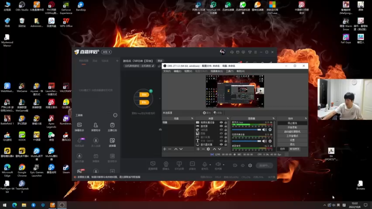Move selected scene up with the up arrow

click(x=176, y=149)
